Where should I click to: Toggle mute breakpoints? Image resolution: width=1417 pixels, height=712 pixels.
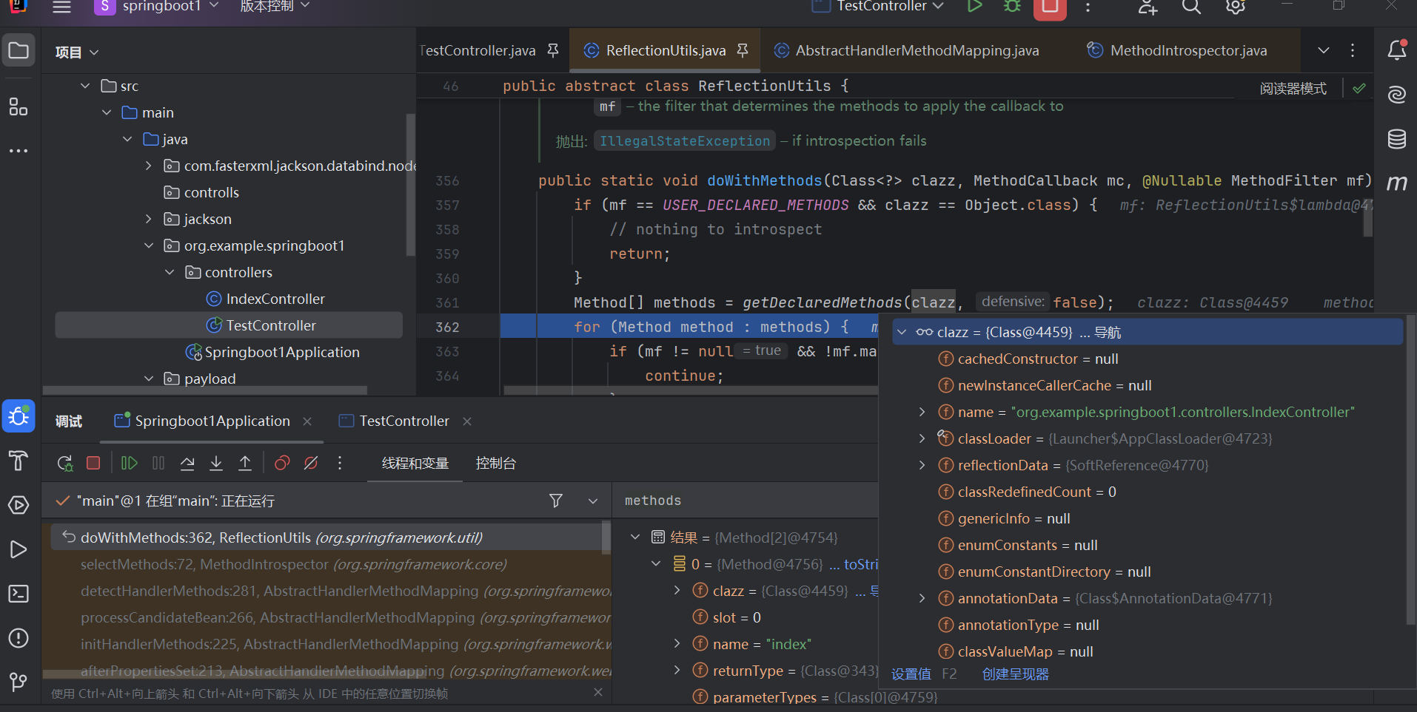(x=311, y=464)
